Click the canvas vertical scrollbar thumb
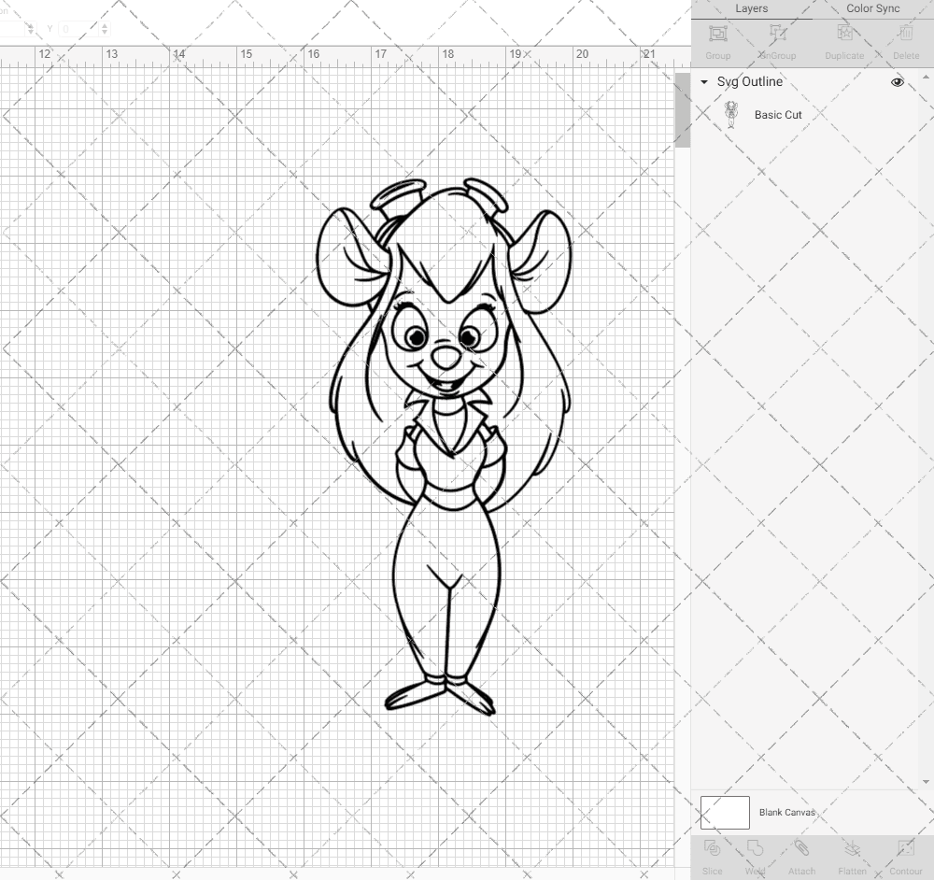The image size is (934, 880). [x=683, y=110]
